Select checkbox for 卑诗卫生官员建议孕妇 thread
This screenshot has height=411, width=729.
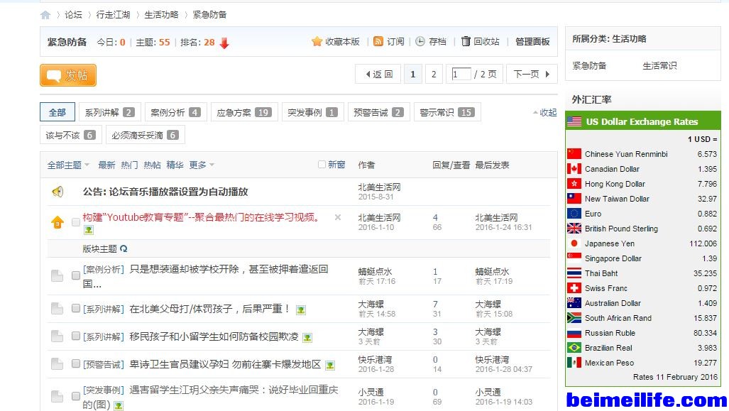coord(76,364)
